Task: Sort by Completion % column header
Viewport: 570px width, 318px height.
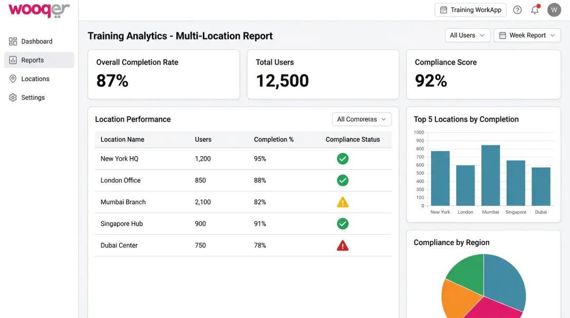Action: (x=274, y=140)
